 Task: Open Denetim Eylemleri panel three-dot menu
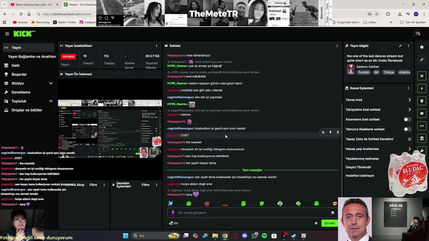tap(157, 185)
